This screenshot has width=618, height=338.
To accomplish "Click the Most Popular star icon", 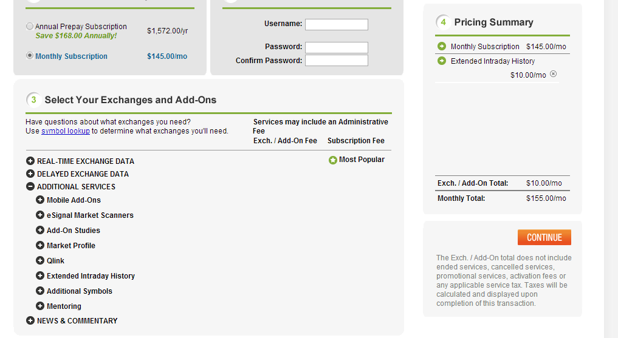I will click(332, 160).
